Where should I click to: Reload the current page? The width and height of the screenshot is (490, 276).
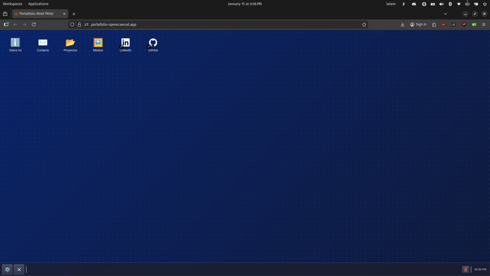coord(34,25)
